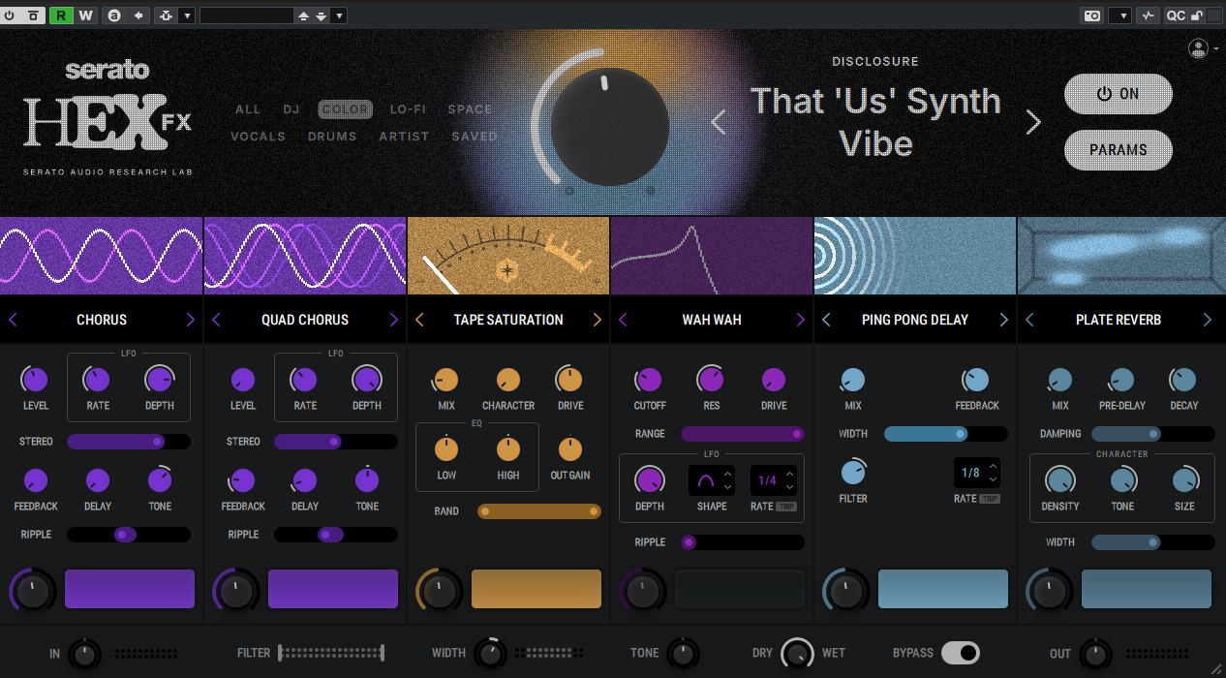Click the DRY/WET mix knob
Viewport: 1226px width, 678px height.
798,654
